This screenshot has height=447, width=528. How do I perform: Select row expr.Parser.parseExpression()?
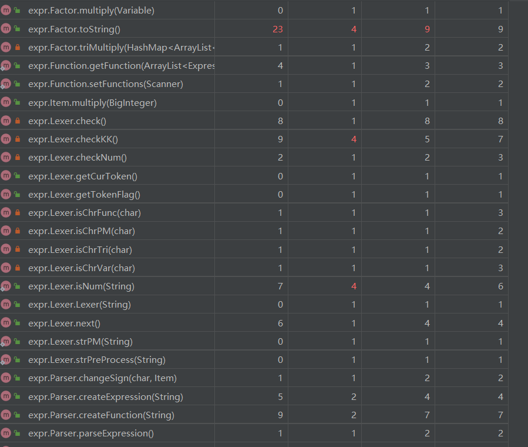[254, 433]
